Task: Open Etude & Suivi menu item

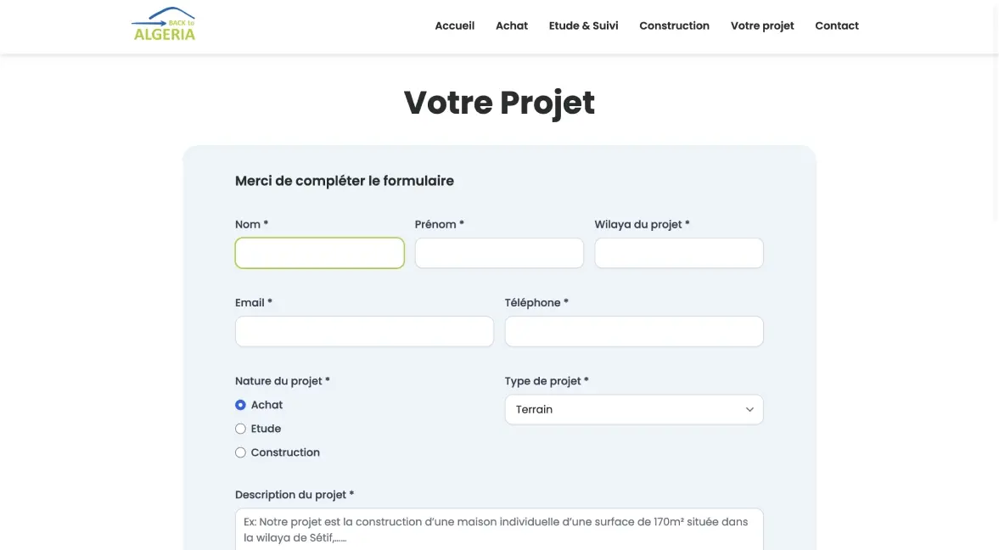Action: (583, 26)
